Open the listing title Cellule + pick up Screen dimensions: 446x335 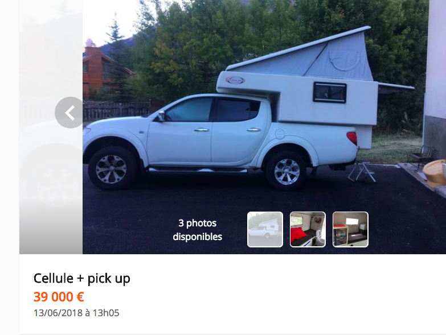click(82, 279)
